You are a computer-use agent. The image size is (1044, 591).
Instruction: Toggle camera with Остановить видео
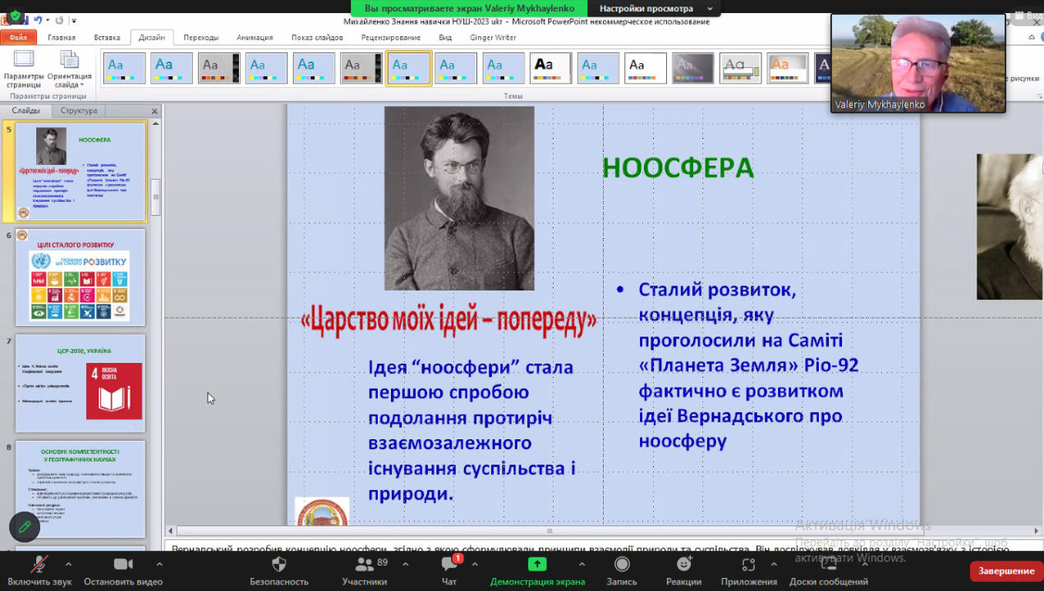(x=123, y=570)
